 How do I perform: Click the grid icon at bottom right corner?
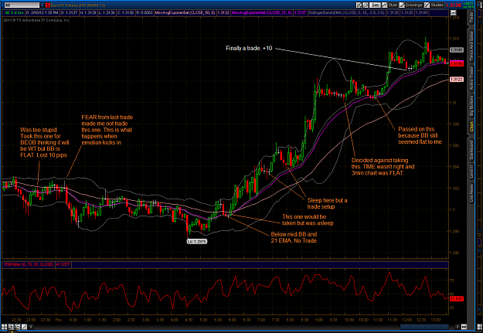pyautogui.click(x=480, y=326)
